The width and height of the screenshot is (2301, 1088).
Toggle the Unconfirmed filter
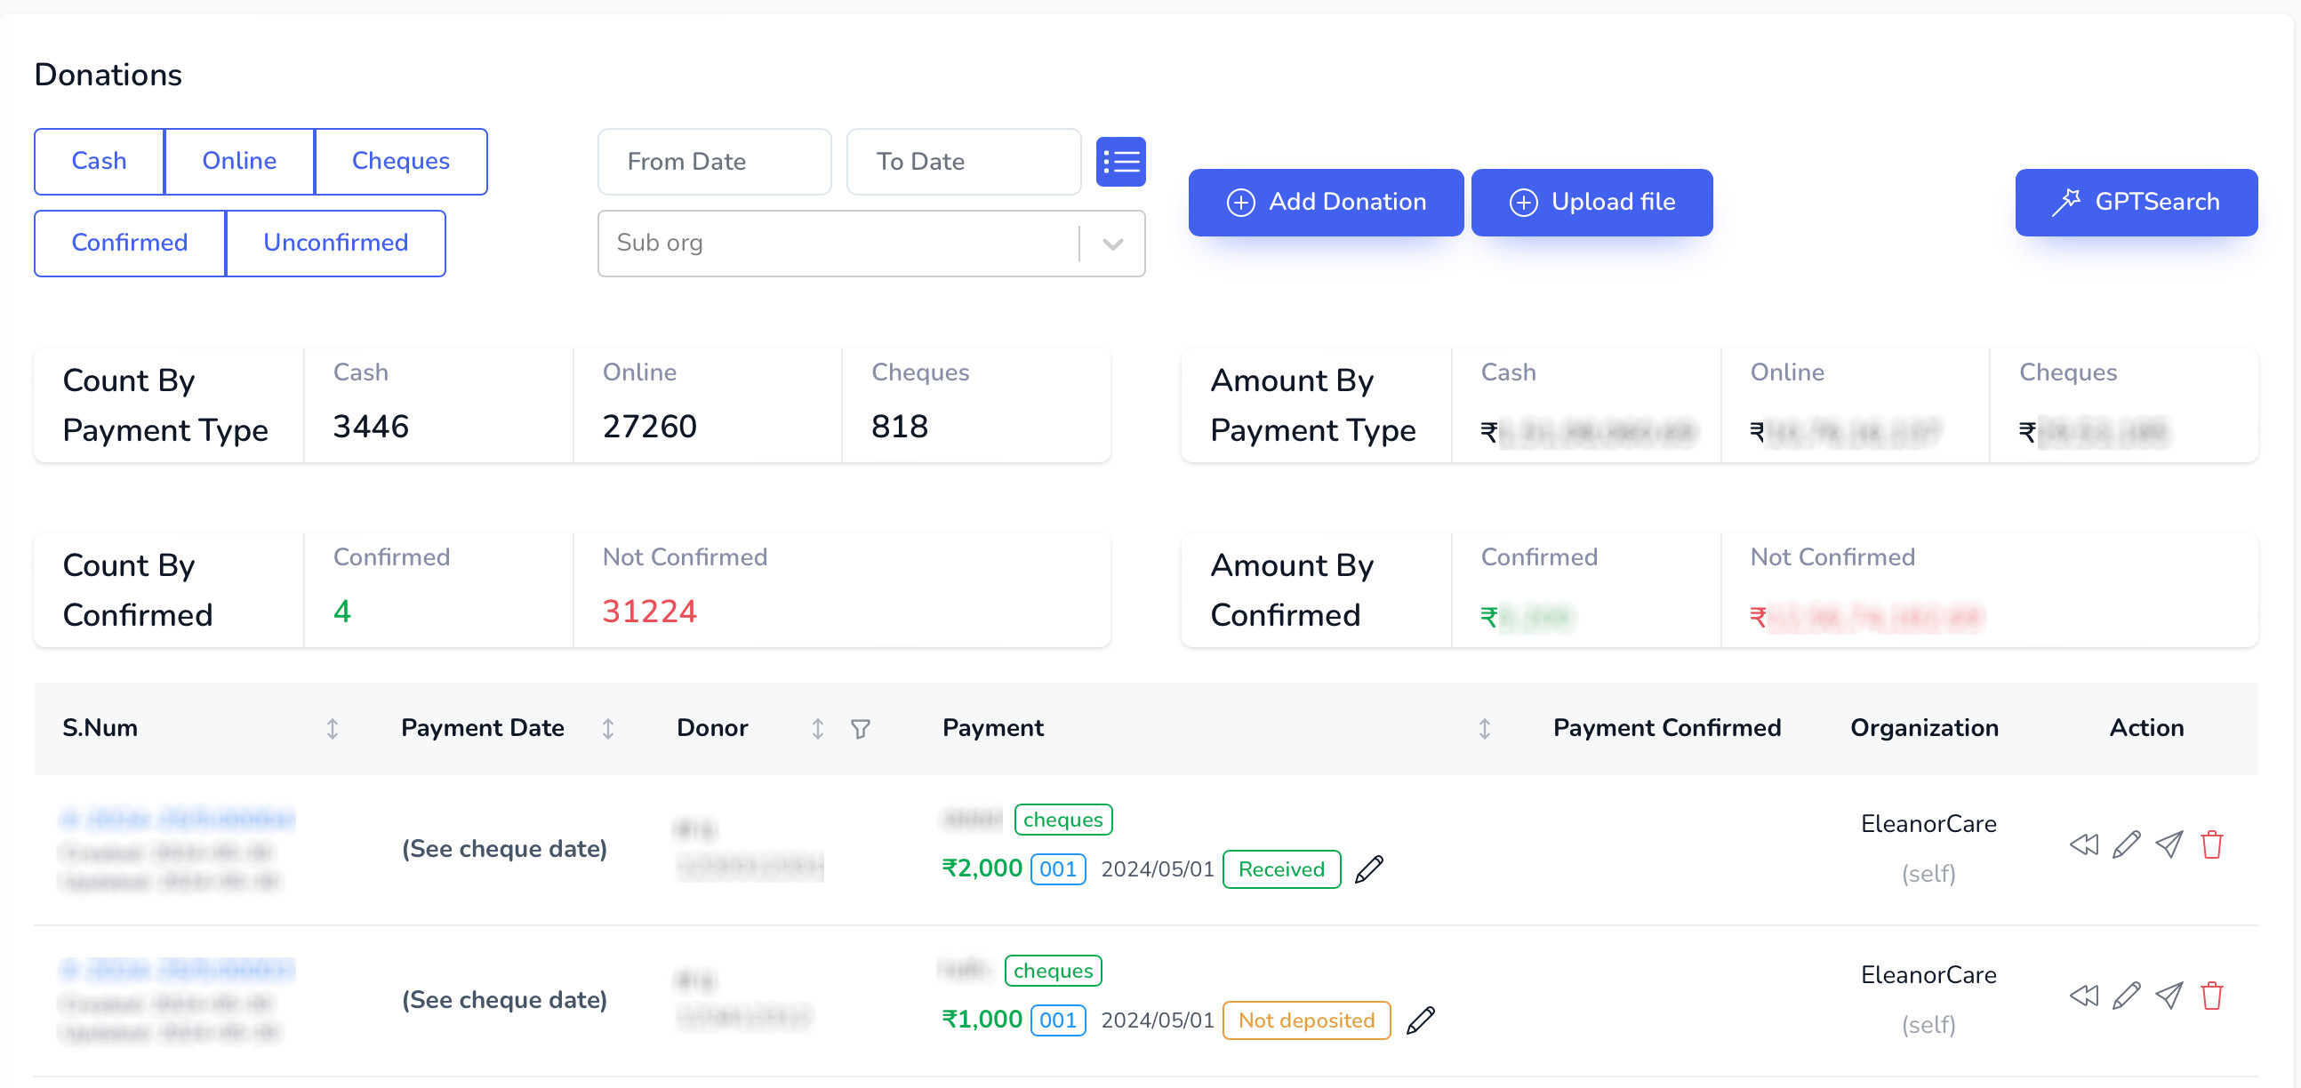(x=335, y=243)
